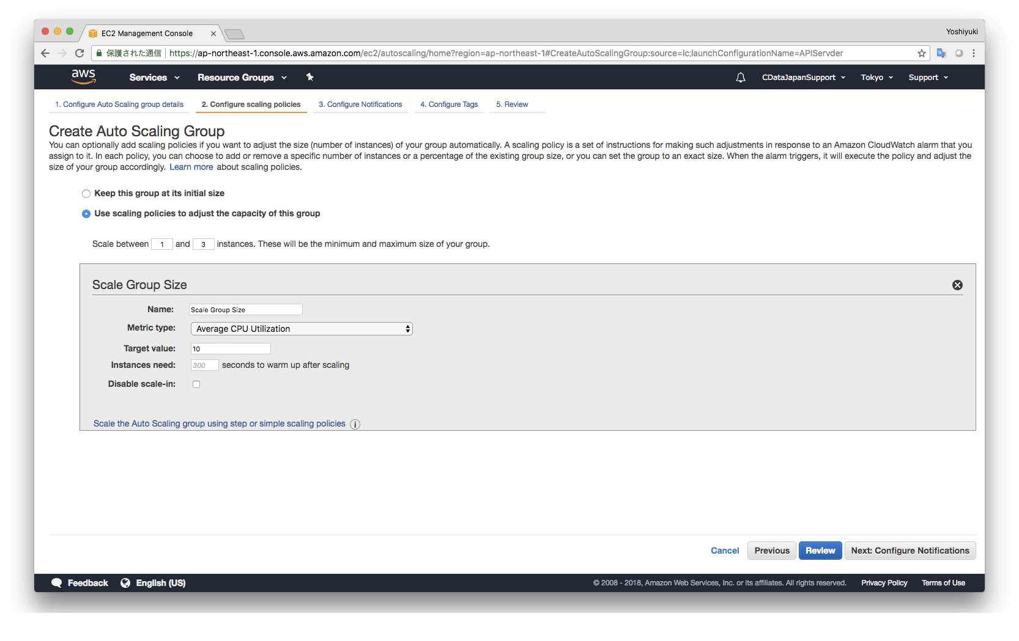Select Keep this group at its initial size
Image resolution: width=1019 pixels, height=641 pixels.
86,194
